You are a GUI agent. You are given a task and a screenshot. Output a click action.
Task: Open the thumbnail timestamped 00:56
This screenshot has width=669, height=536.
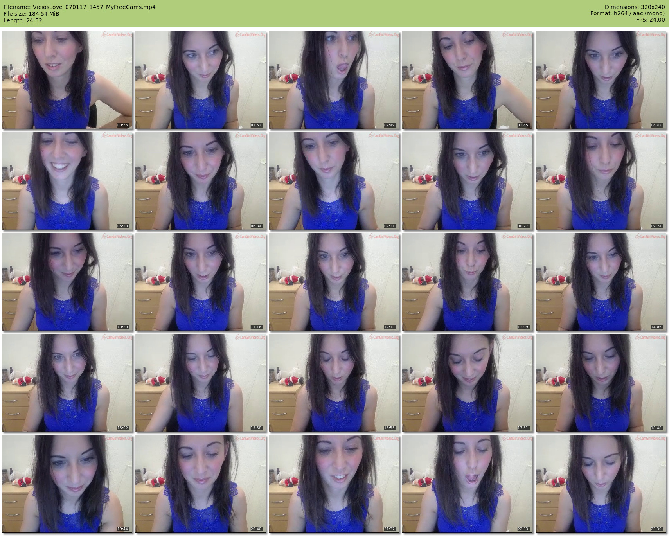(x=67, y=80)
